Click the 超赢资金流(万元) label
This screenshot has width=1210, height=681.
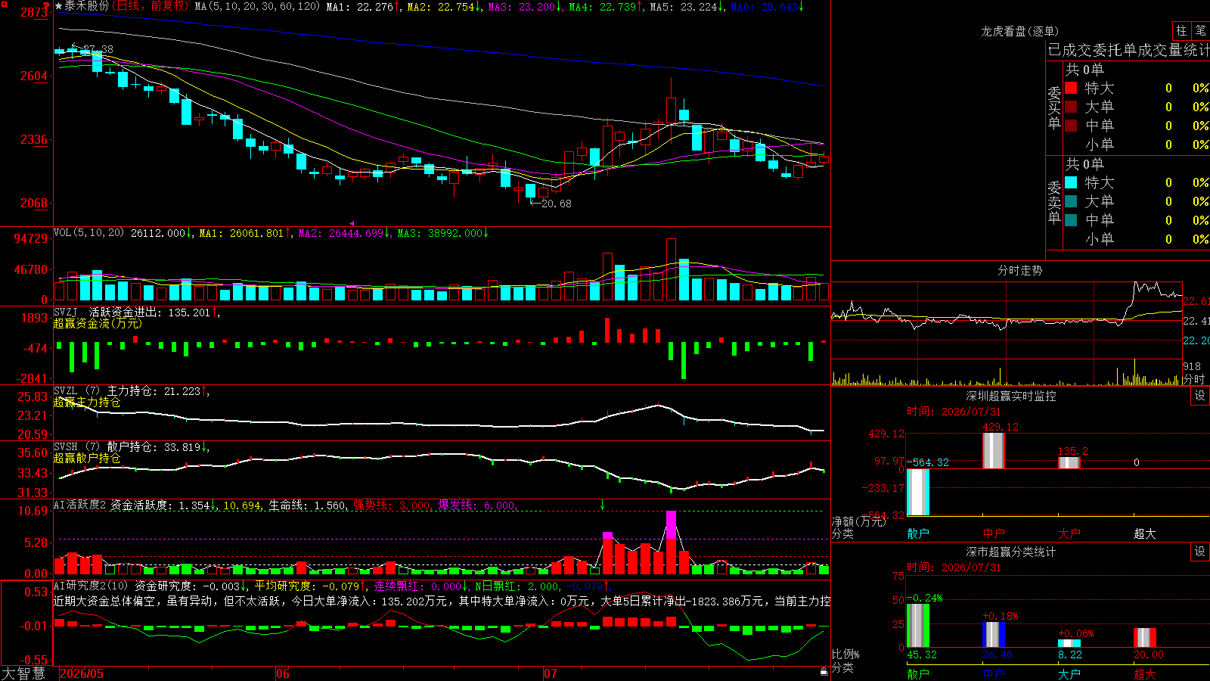98,324
